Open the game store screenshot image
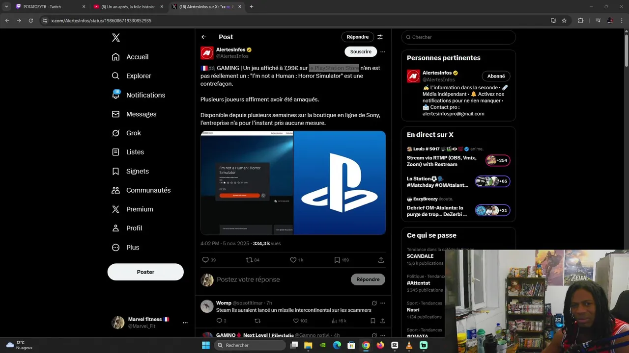Viewport: 629px width, 353px height. tap(247, 183)
